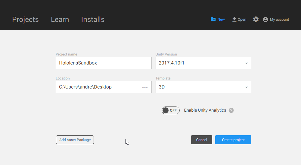This screenshot has height=165, width=301.
Task: Open the 3D template combo box
Action: click(x=199, y=87)
